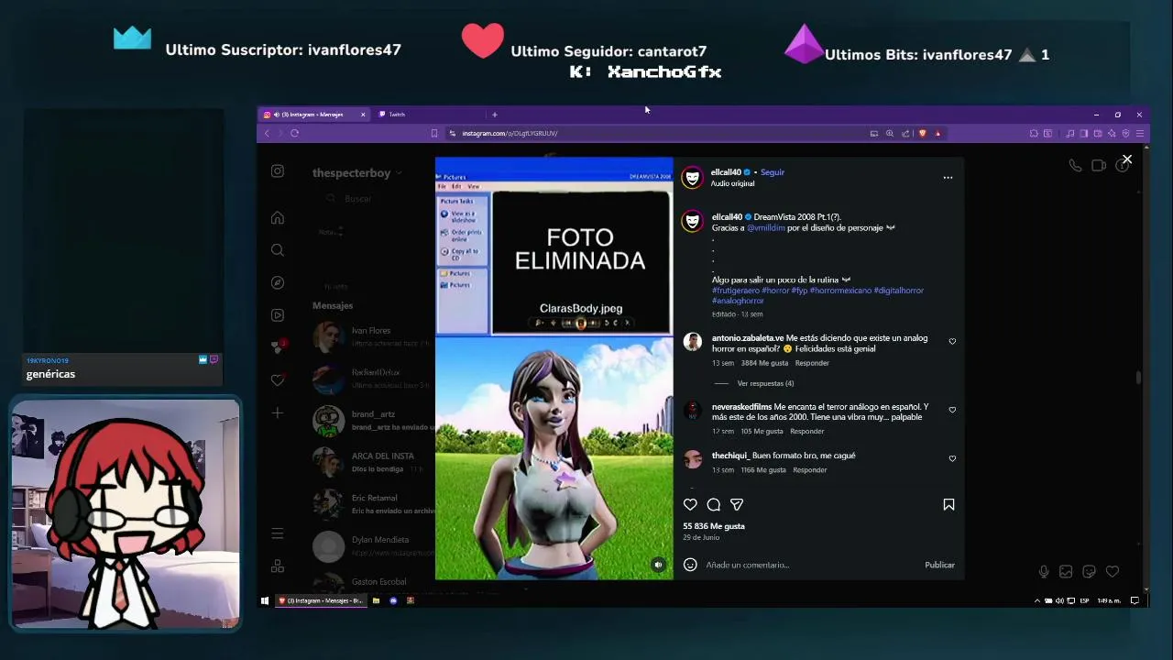Reply to neveraskedfilms' comment
The width and height of the screenshot is (1173, 660).
pyautogui.click(x=807, y=431)
